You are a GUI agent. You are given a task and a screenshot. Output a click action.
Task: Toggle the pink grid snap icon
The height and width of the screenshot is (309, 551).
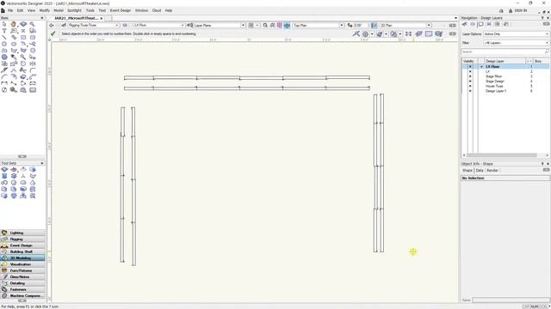tap(280, 25)
